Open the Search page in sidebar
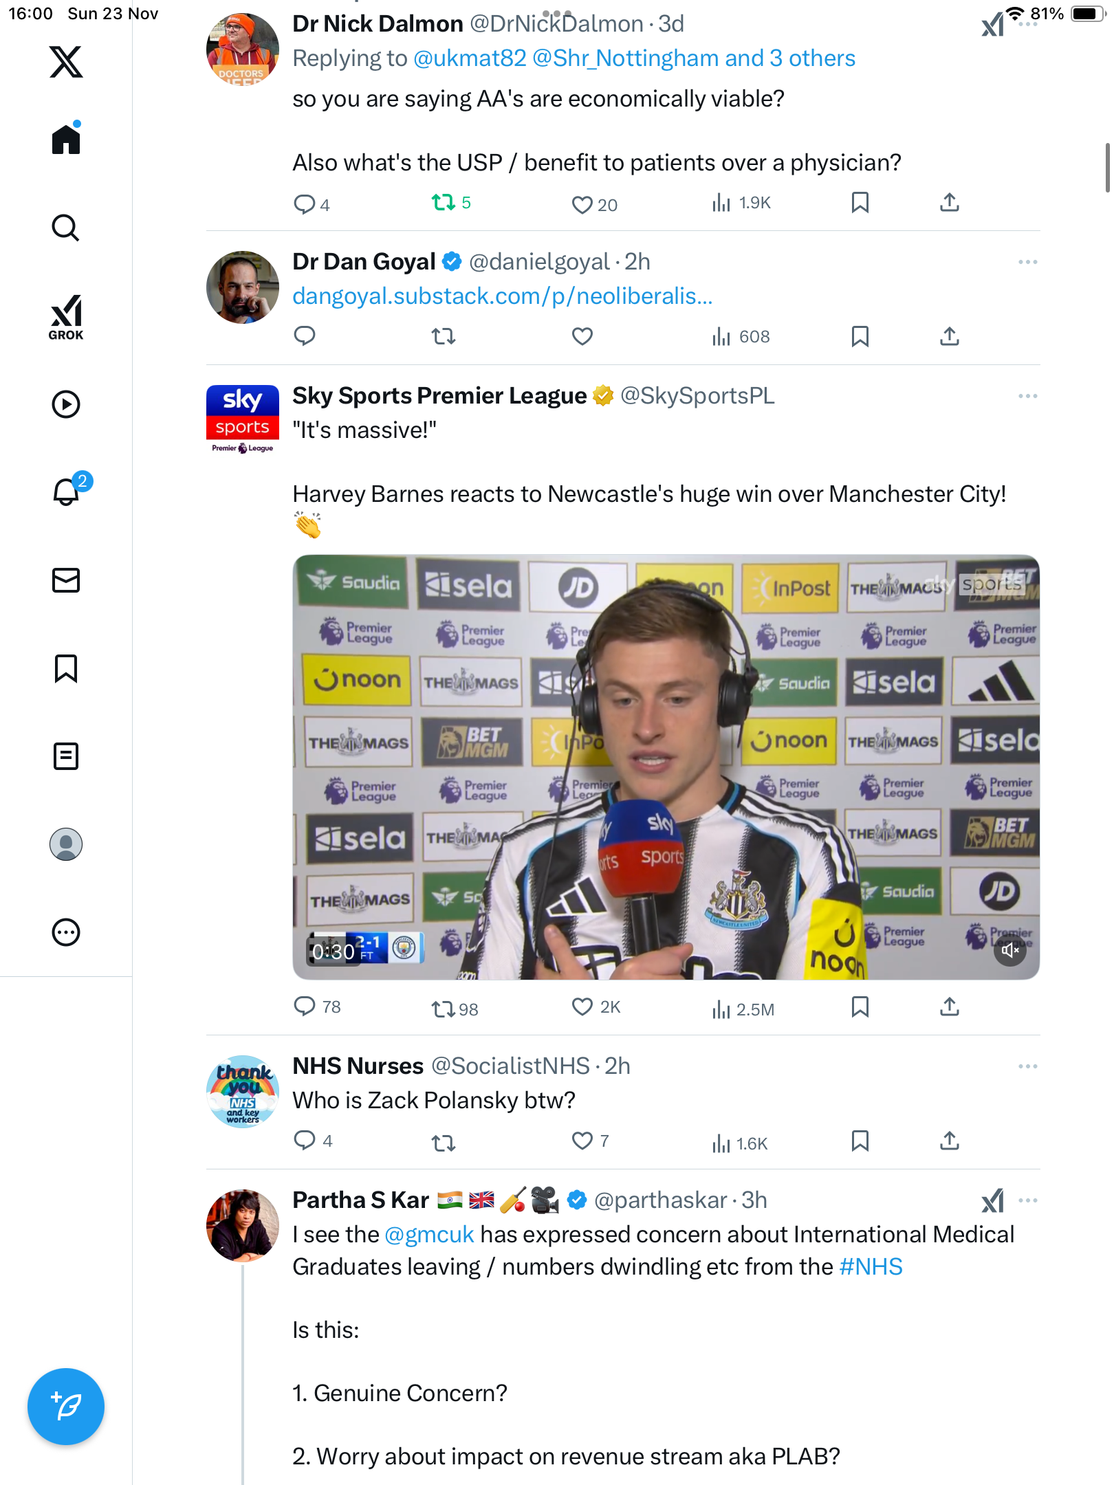Viewport: 1114px width, 1485px height. point(66,228)
